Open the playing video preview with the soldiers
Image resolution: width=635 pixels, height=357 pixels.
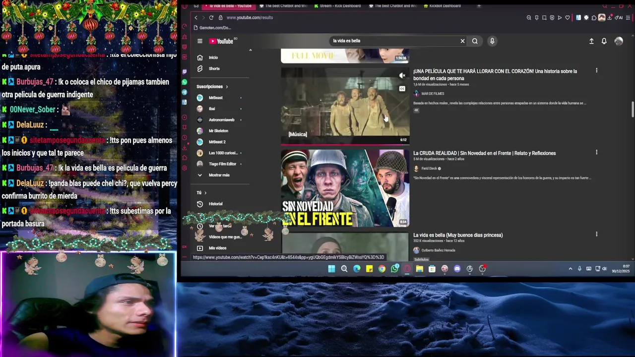pyautogui.click(x=345, y=106)
